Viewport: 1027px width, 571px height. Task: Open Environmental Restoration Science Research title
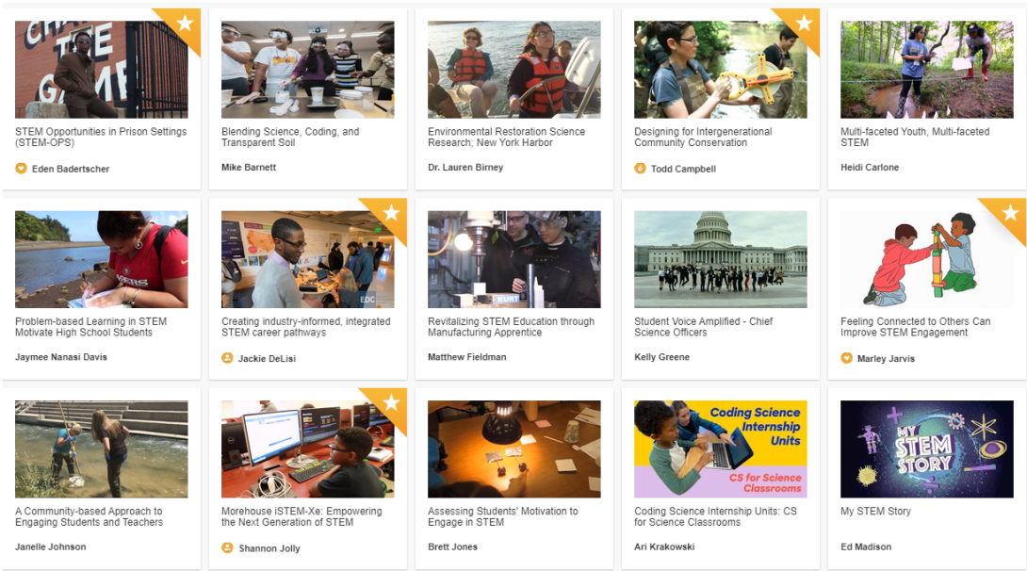point(506,137)
